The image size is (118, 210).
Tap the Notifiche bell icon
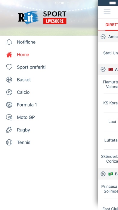click(9, 42)
